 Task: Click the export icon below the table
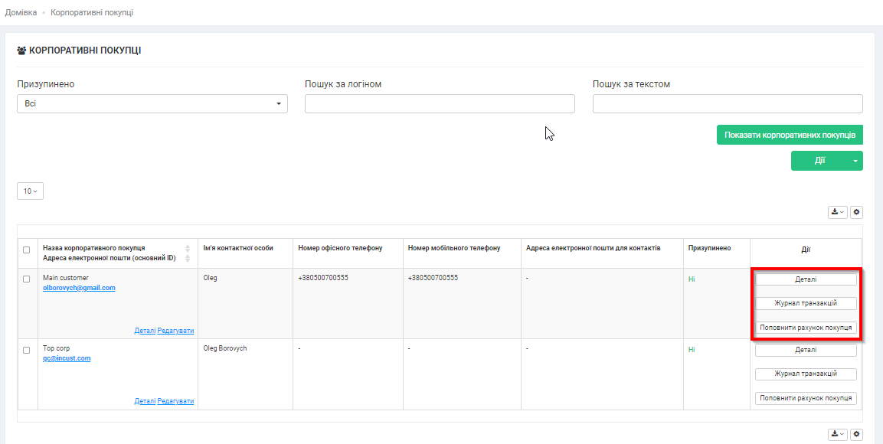[x=837, y=434]
